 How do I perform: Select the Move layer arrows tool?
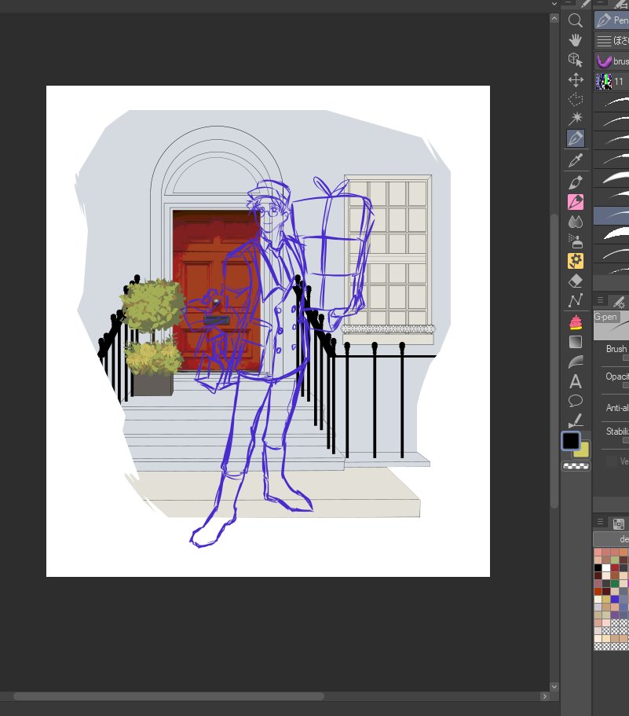pyautogui.click(x=575, y=80)
